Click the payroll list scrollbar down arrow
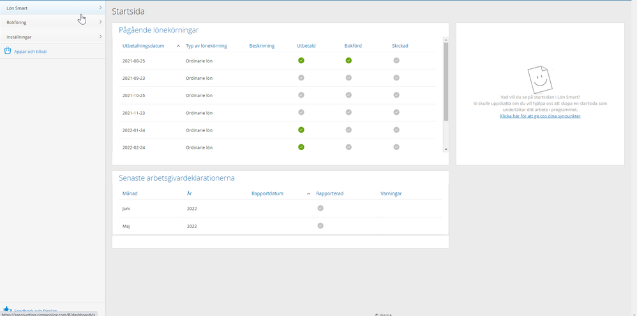The width and height of the screenshot is (637, 316). 446,149
